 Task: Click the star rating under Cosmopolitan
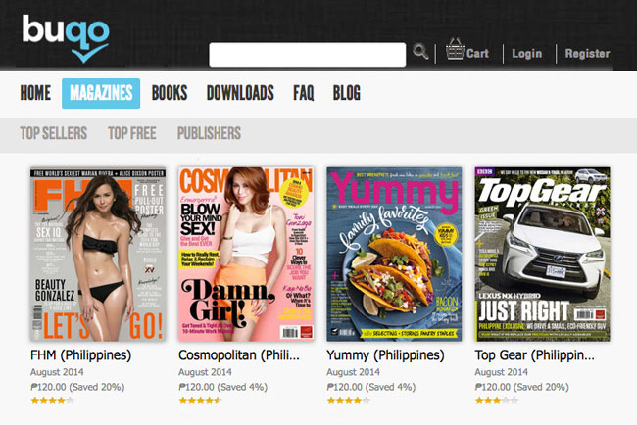pos(200,401)
